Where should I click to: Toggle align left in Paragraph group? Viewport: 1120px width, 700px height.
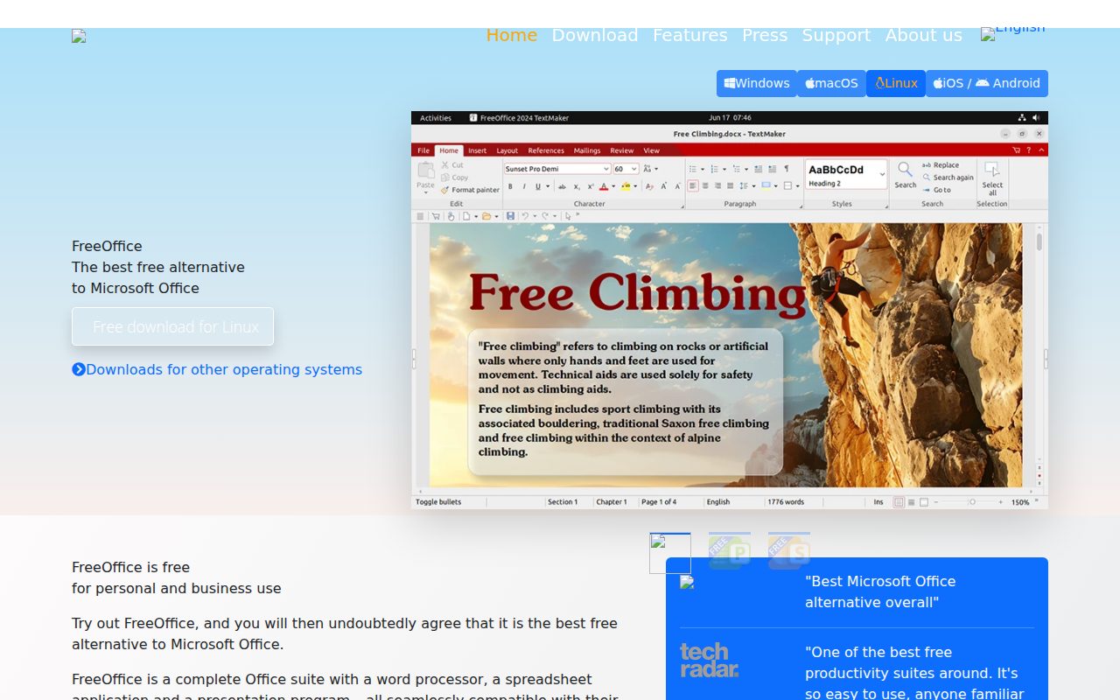pyautogui.click(x=693, y=185)
